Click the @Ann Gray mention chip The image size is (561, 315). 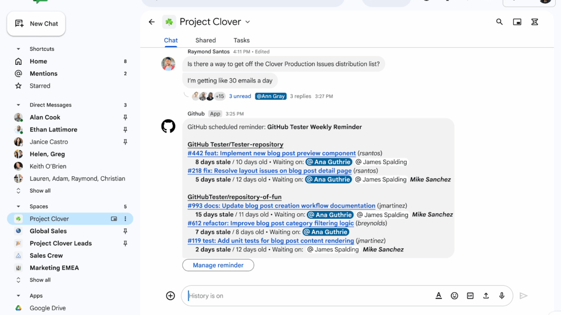click(271, 96)
